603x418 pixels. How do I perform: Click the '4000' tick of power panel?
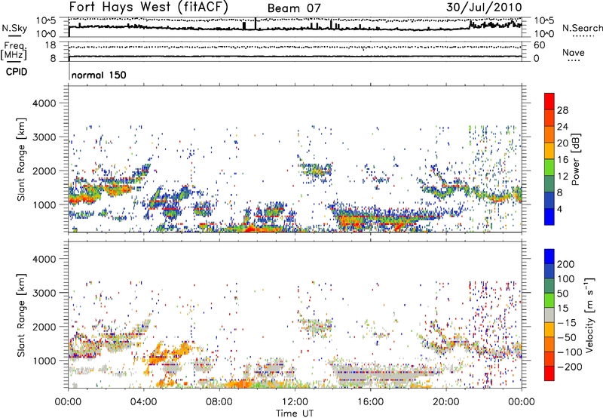(44, 103)
